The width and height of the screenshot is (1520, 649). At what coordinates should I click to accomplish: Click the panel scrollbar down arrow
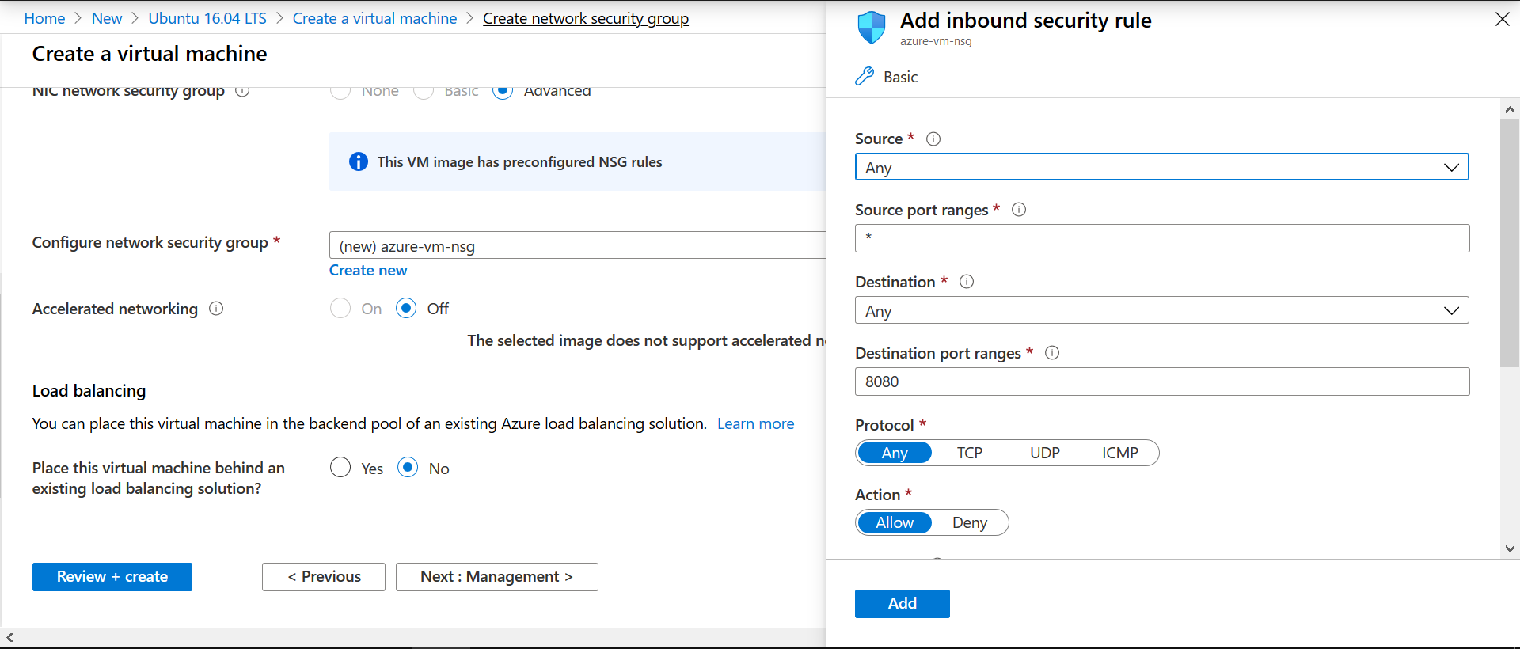click(x=1510, y=548)
